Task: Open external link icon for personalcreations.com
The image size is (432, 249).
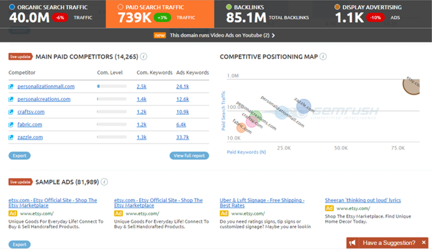Action: point(11,99)
